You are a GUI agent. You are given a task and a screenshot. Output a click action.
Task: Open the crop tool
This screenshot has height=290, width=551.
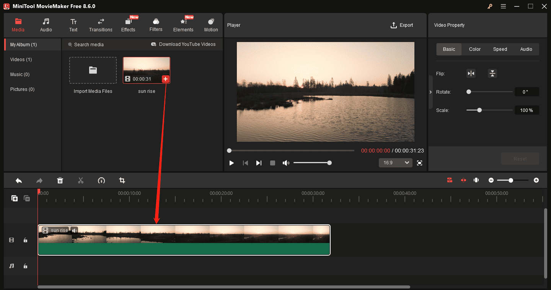pyautogui.click(x=122, y=180)
